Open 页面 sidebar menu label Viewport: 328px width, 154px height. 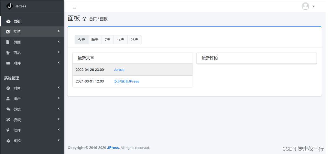[x=17, y=42]
